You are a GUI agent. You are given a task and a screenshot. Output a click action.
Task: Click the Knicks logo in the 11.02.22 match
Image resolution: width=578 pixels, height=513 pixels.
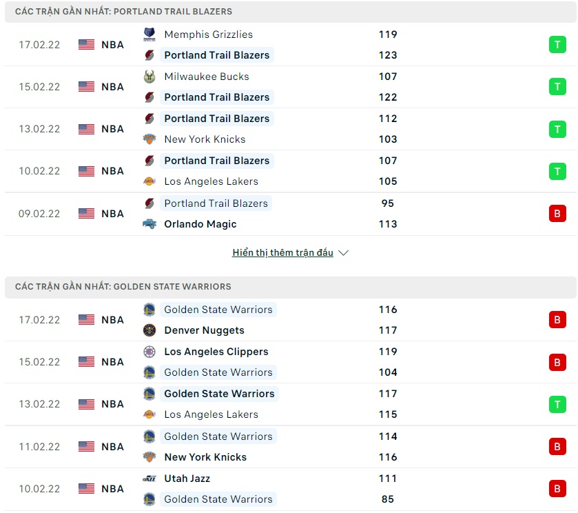point(149,457)
